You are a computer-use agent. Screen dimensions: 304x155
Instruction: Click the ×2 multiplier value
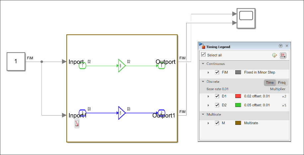284,97
